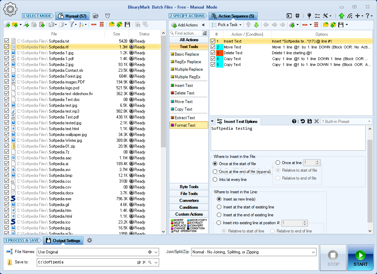Click the add files icon in file toolbar
The height and width of the screenshot is (274, 377).
7,25
